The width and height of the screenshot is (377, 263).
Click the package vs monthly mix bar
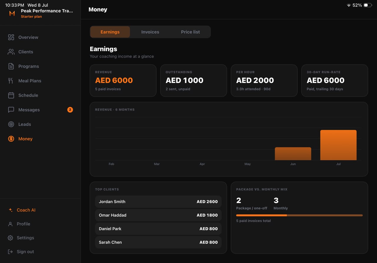click(299, 215)
